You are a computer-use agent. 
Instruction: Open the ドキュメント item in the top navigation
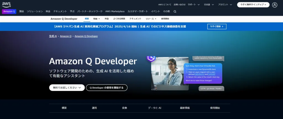click(60, 11)
